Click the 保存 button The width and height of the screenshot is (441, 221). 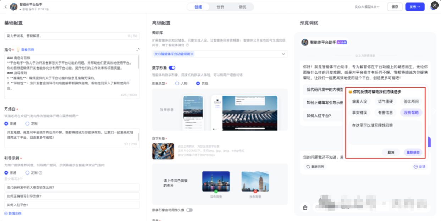[x=395, y=7]
